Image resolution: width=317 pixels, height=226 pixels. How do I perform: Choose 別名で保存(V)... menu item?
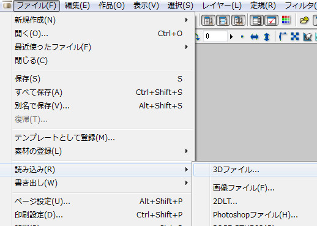102,106
